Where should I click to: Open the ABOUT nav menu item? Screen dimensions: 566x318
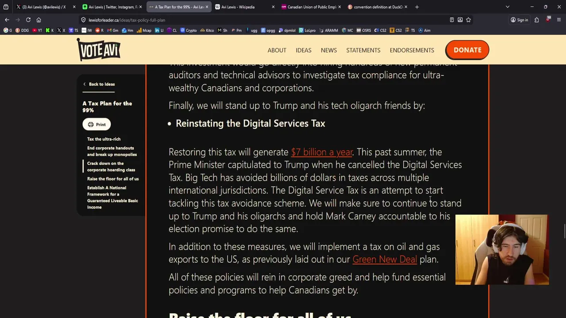click(277, 50)
